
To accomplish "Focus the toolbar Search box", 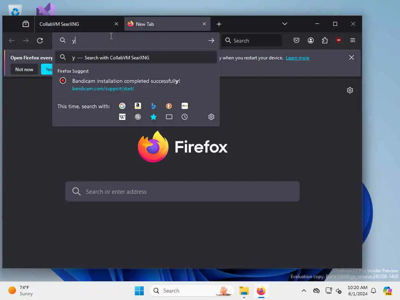I will 252,41.
